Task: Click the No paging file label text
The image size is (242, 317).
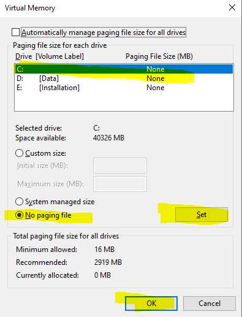Action: coord(48,215)
